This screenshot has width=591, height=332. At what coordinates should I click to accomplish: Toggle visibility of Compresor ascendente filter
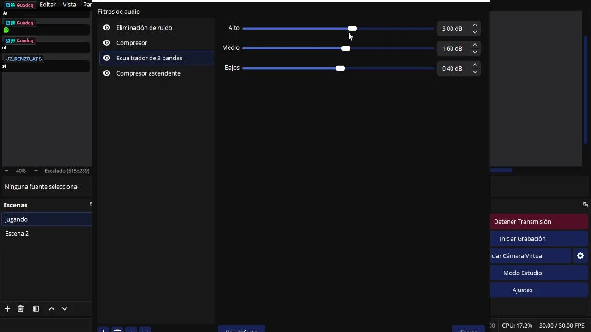(107, 73)
